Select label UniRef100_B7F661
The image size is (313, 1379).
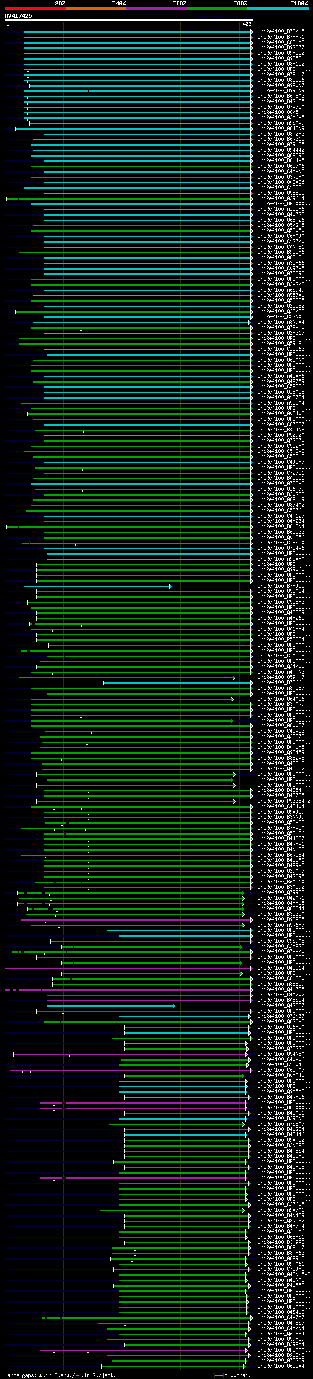pos(280,682)
